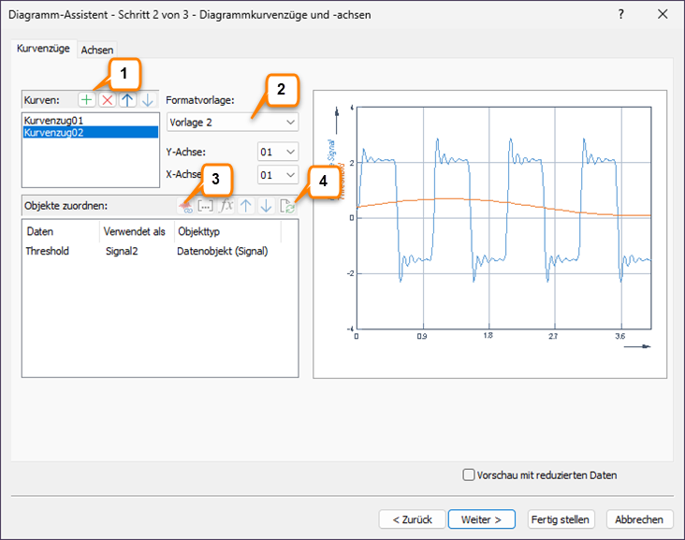Select the Threshold row in objects table
Screen dimensions: 685x540
pos(47,251)
